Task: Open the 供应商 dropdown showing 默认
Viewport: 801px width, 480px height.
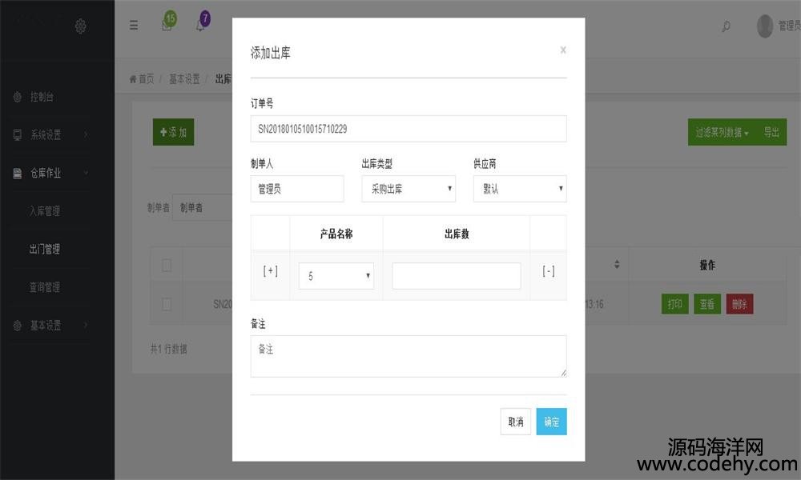Action: (520, 189)
